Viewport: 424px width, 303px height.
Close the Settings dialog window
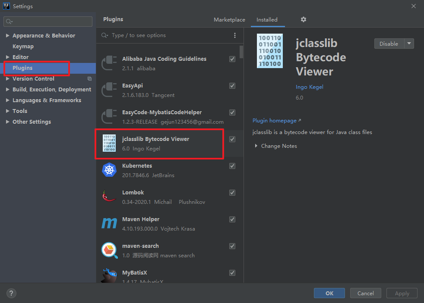click(x=414, y=6)
